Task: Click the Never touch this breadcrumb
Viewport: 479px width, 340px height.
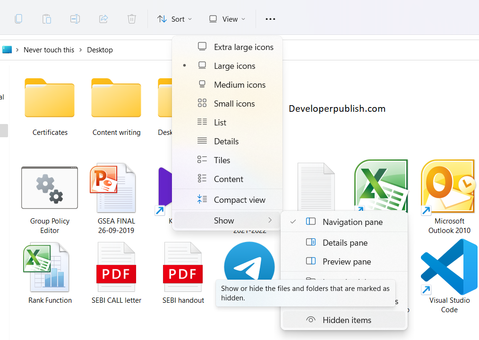Action: click(x=49, y=50)
